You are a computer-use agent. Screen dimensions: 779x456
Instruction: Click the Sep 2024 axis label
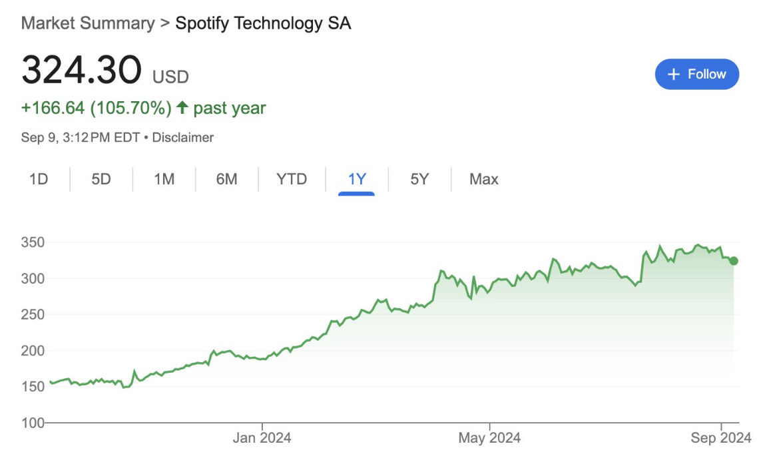tap(721, 438)
